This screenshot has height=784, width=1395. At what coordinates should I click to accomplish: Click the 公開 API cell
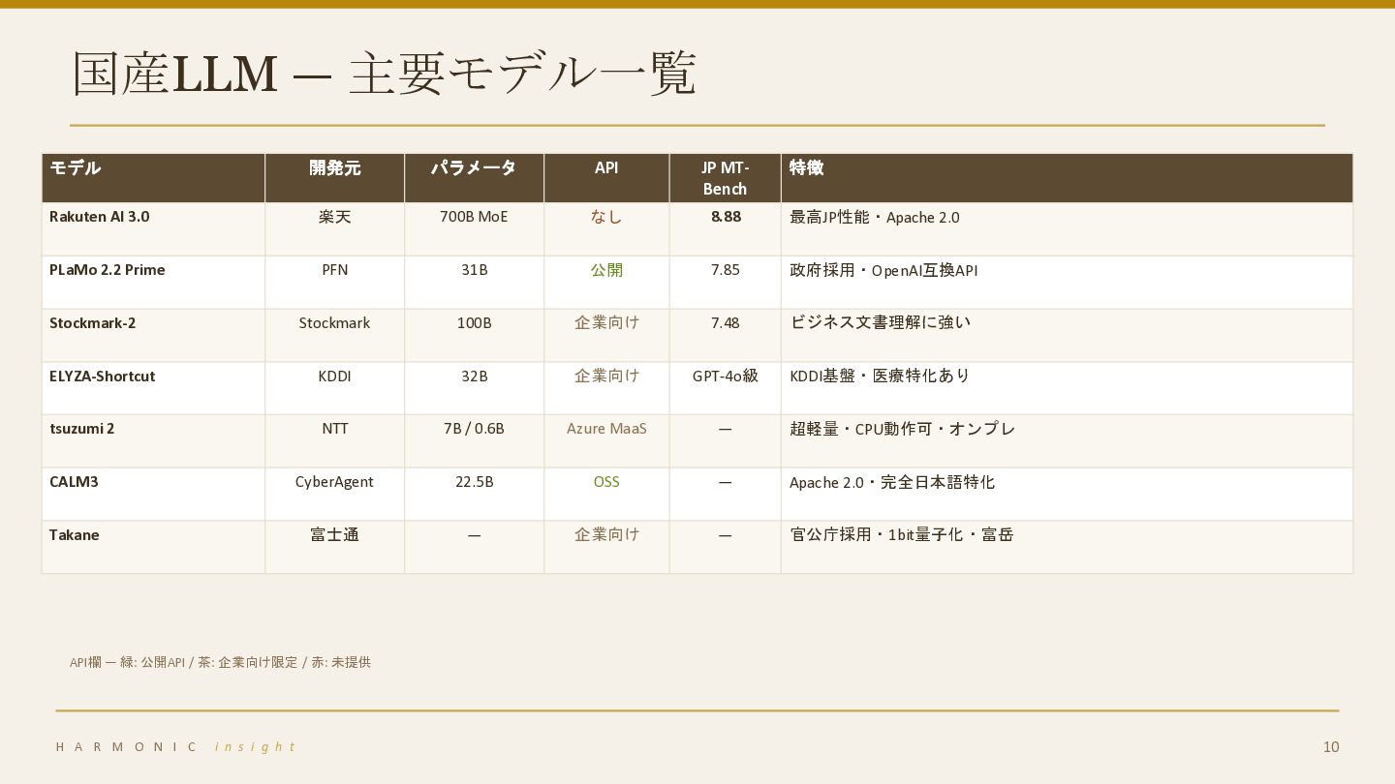(606, 283)
